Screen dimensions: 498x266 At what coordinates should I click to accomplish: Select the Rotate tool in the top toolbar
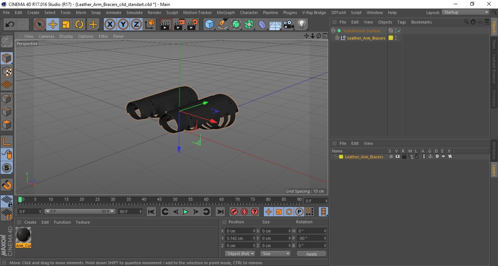coord(79,25)
